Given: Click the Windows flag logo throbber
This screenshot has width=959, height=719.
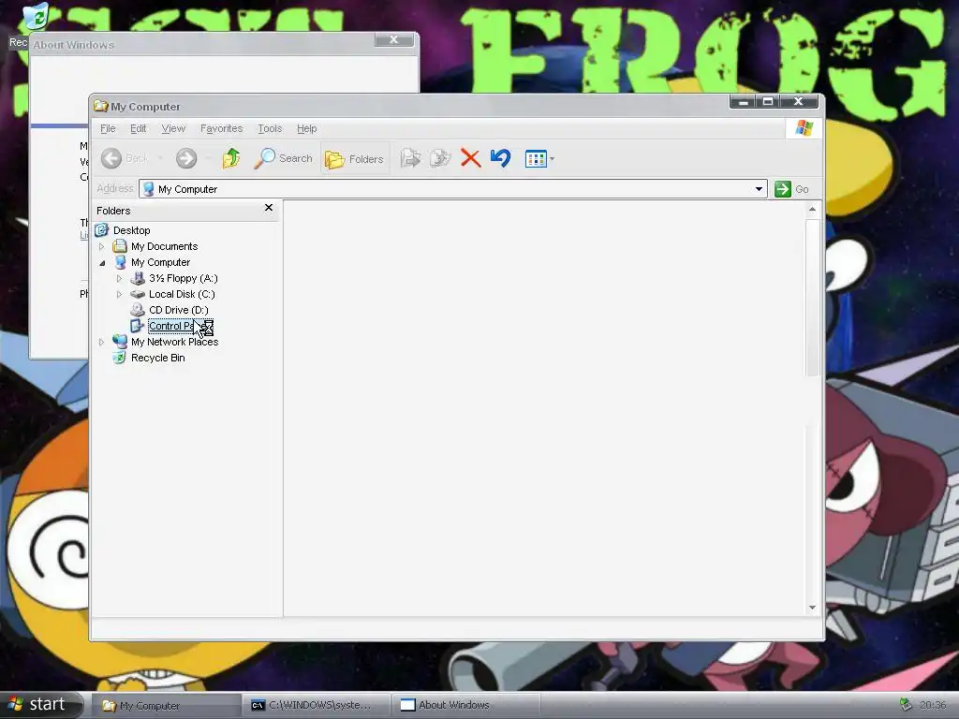Looking at the screenshot, I should click(804, 127).
